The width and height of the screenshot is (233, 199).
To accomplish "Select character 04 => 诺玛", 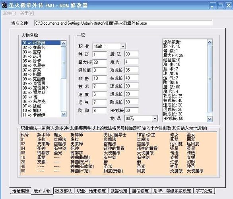I will 41,57.
